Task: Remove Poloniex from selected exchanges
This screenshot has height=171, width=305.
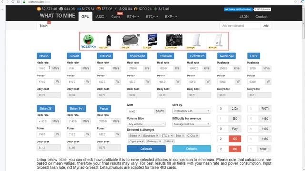Action: [x=160, y=141]
